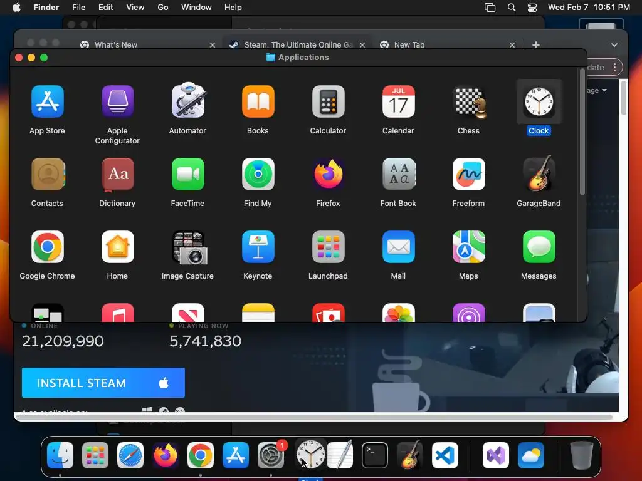
Task: Expand Chrome's tab search chevron
Action: [614, 45]
